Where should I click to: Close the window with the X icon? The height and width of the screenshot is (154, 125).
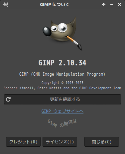click(x=120, y=4)
